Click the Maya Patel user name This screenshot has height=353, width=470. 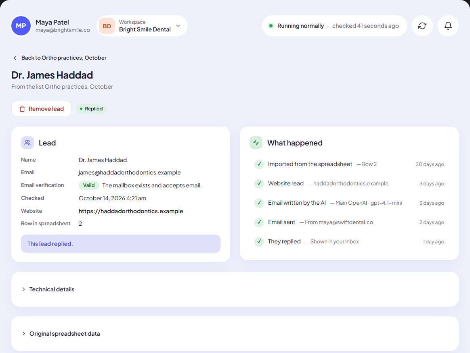tap(52, 22)
